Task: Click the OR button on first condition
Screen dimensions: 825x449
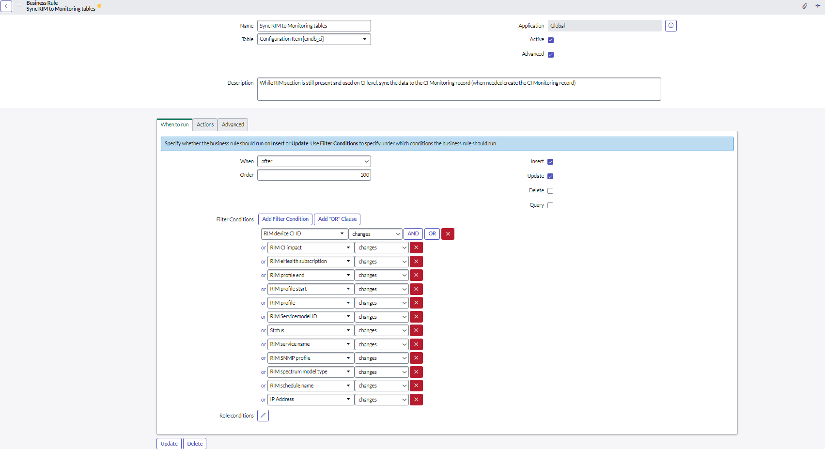Action: coord(432,234)
